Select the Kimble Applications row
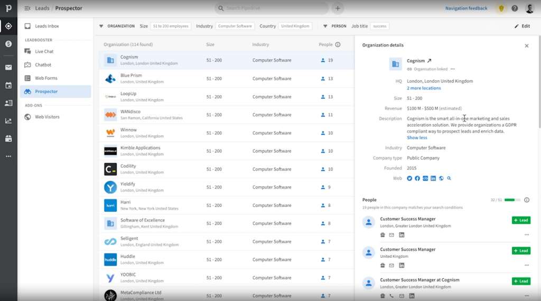541x301 pixels. pyautogui.click(x=227, y=151)
